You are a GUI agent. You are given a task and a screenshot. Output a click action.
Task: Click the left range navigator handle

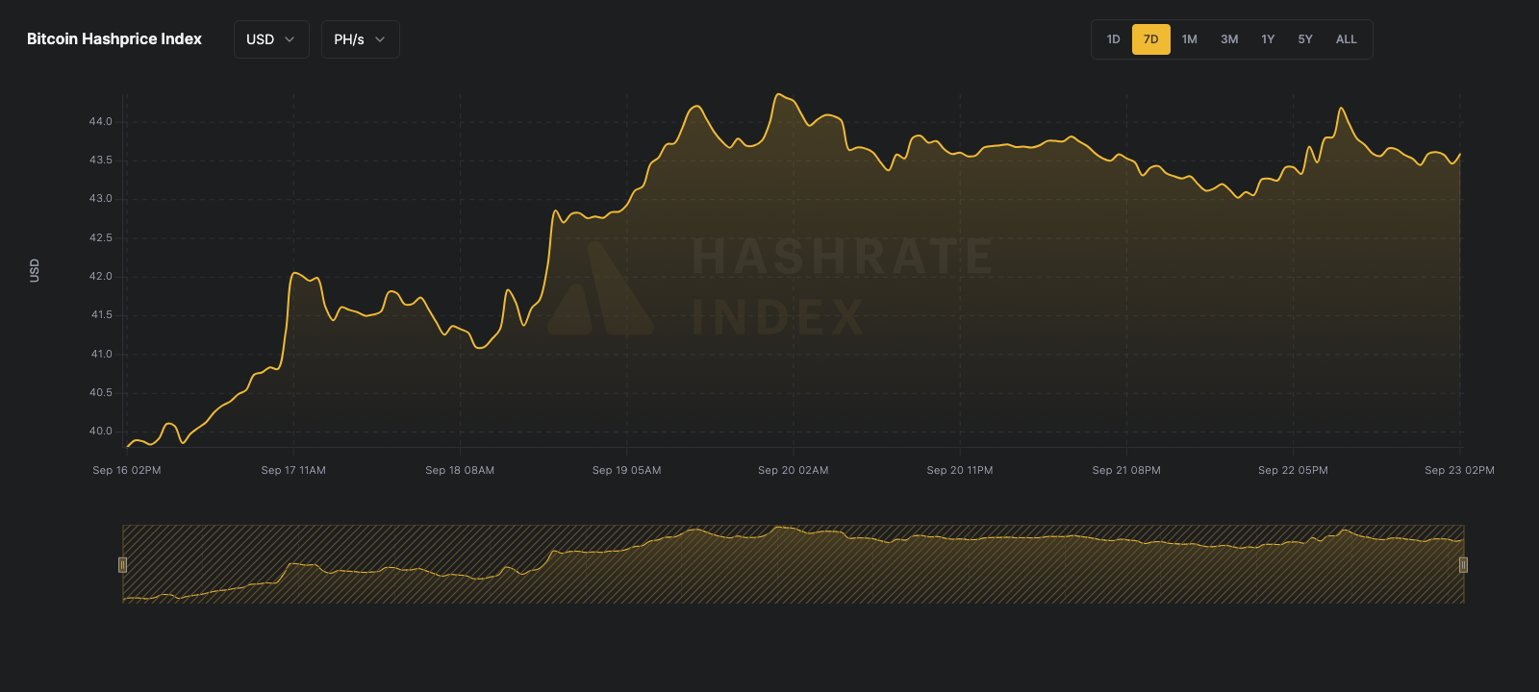pyautogui.click(x=122, y=564)
